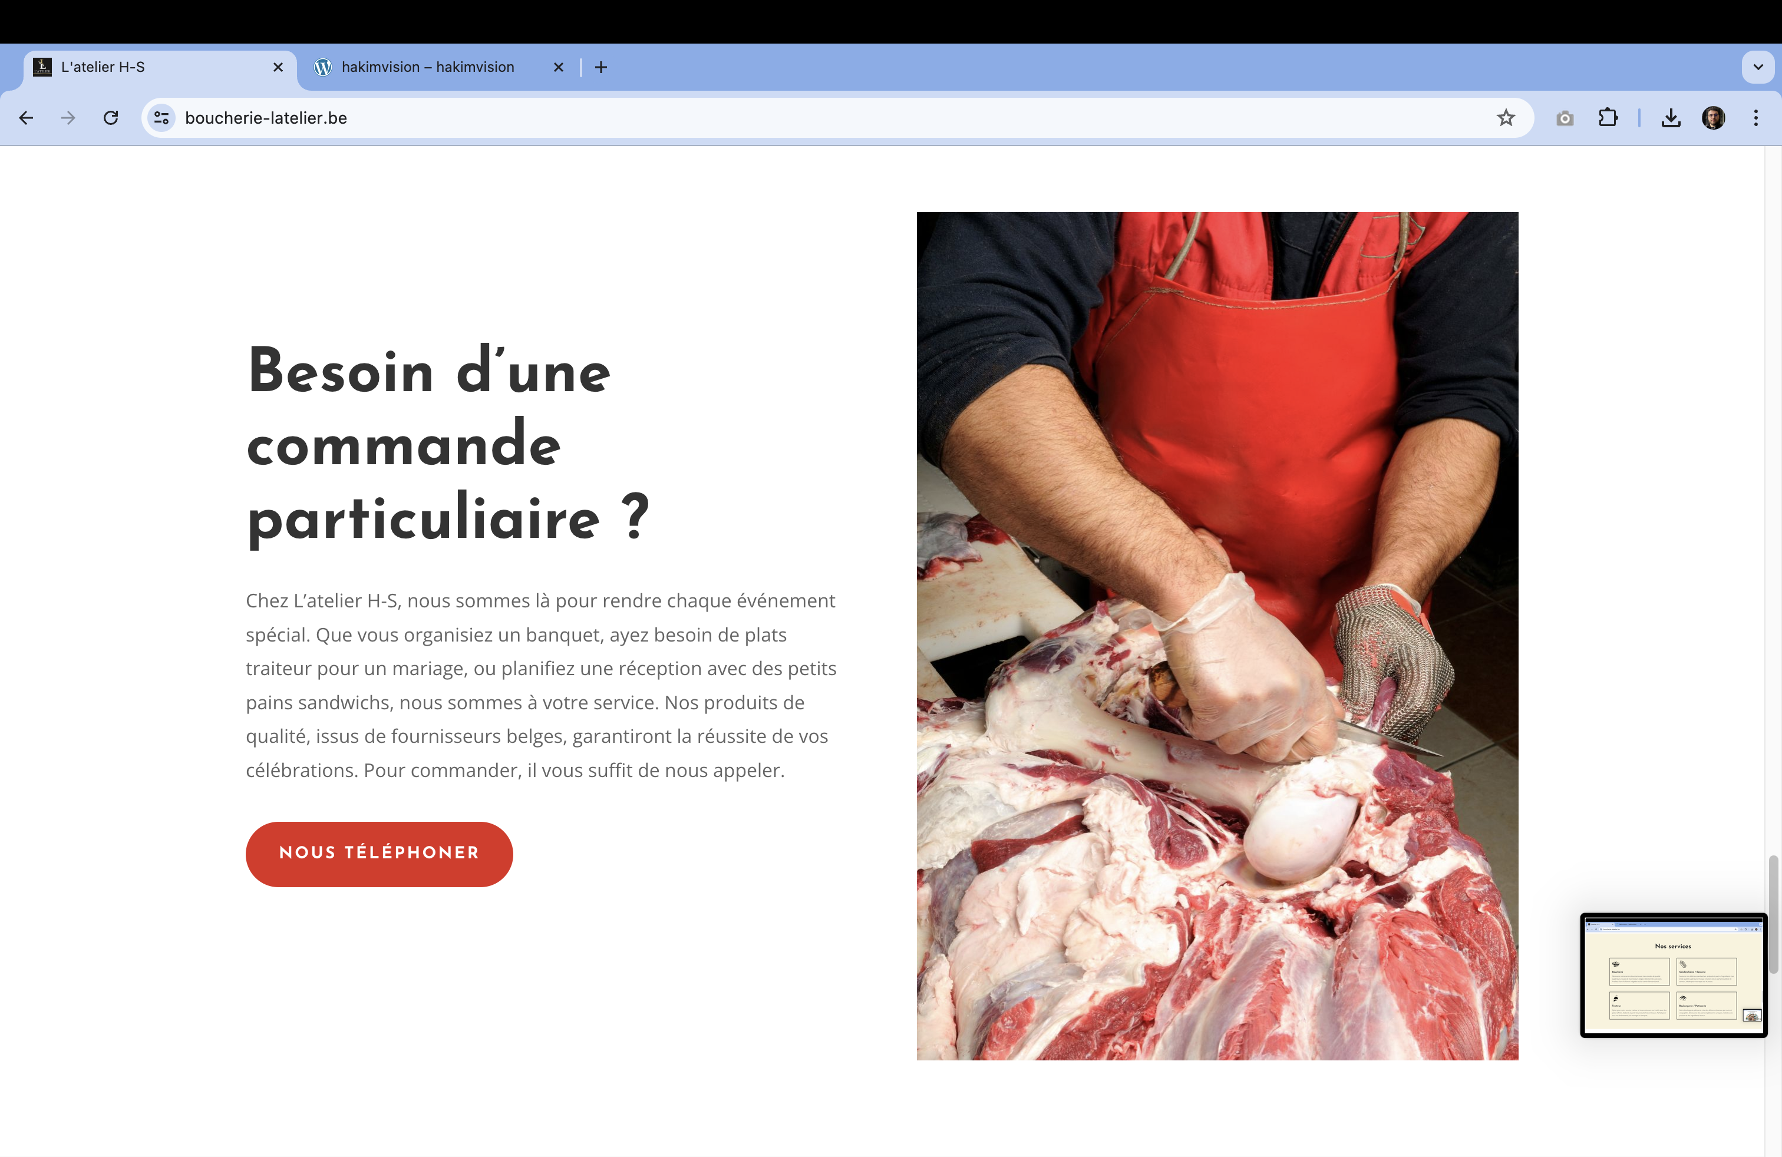Close the L'atelier H-S tab
1782x1157 pixels.
pyautogui.click(x=278, y=67)
